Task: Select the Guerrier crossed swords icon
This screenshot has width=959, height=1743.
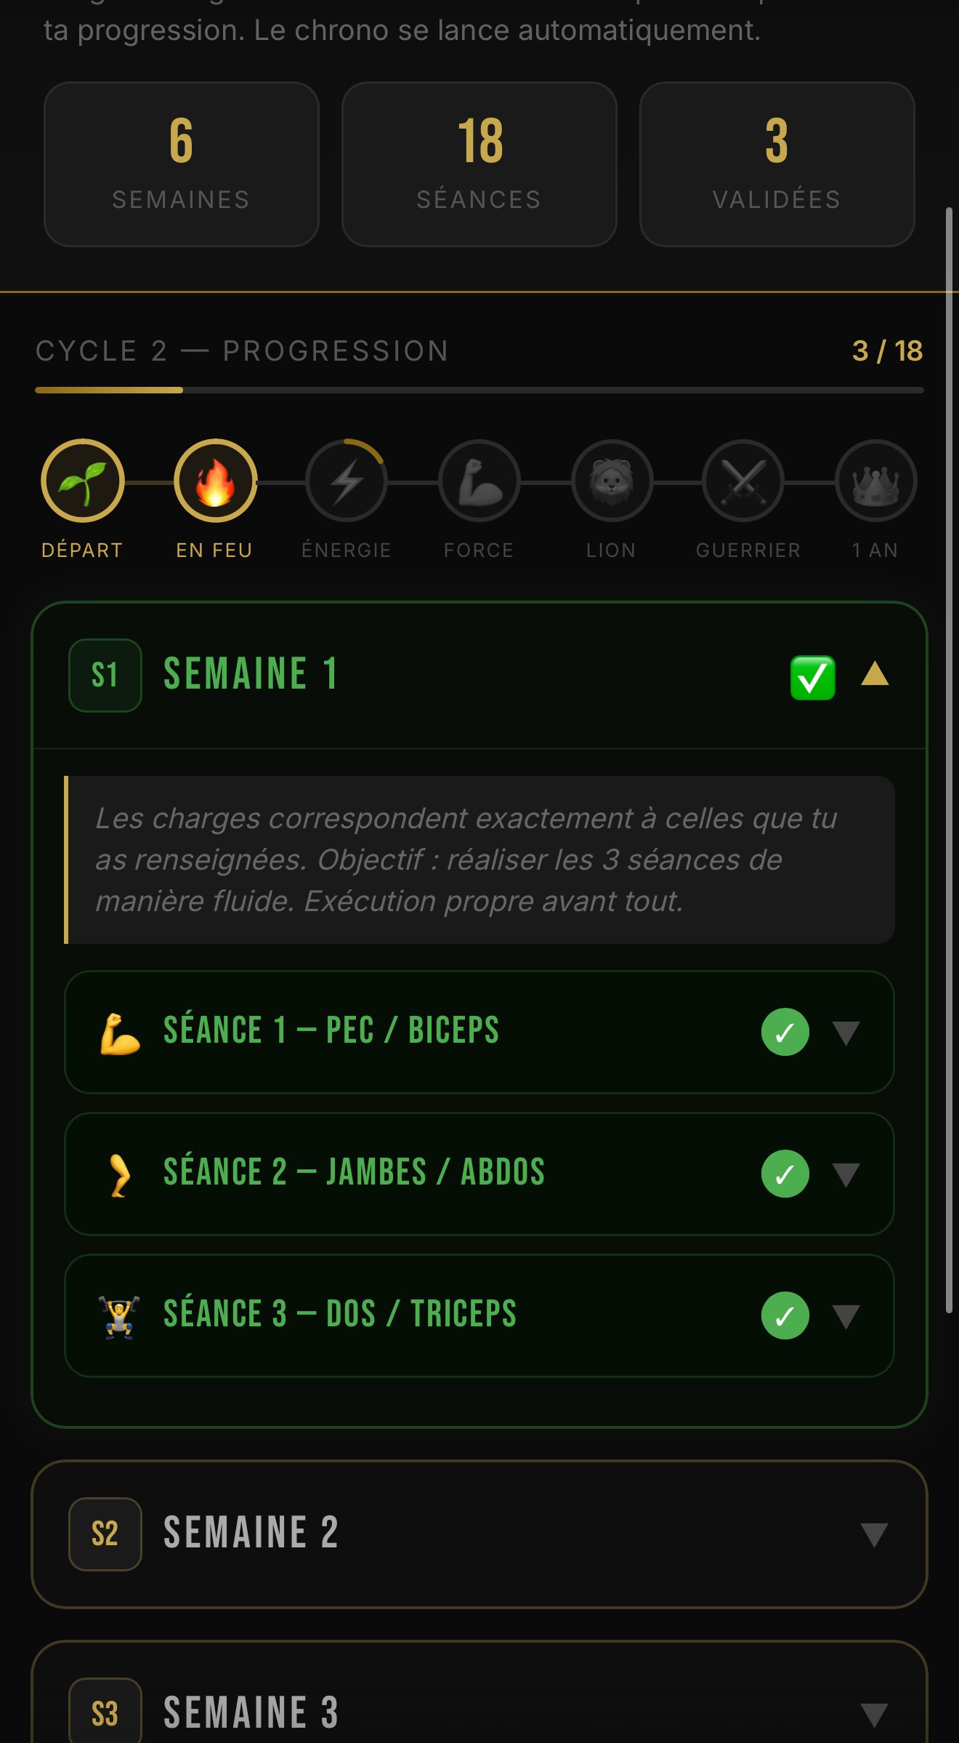Action: (x=743, y=481)
